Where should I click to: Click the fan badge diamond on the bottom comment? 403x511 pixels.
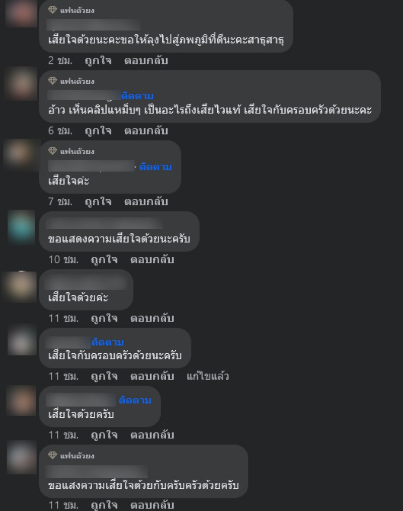pyautogui.click(x=52, y=455)
